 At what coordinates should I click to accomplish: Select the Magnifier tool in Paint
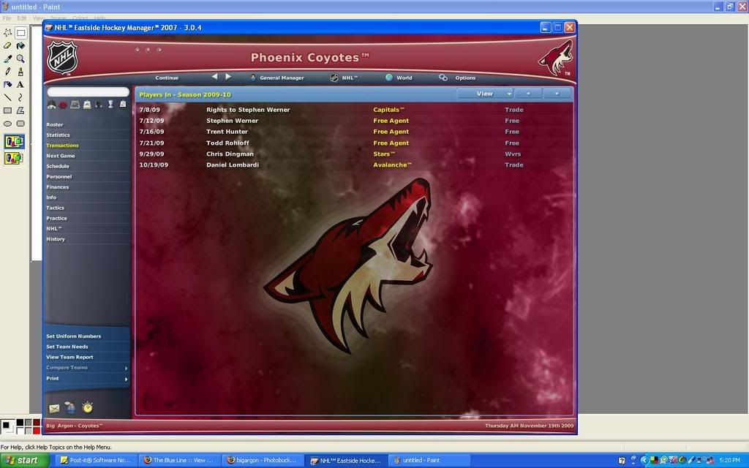[x=20, y=58]
